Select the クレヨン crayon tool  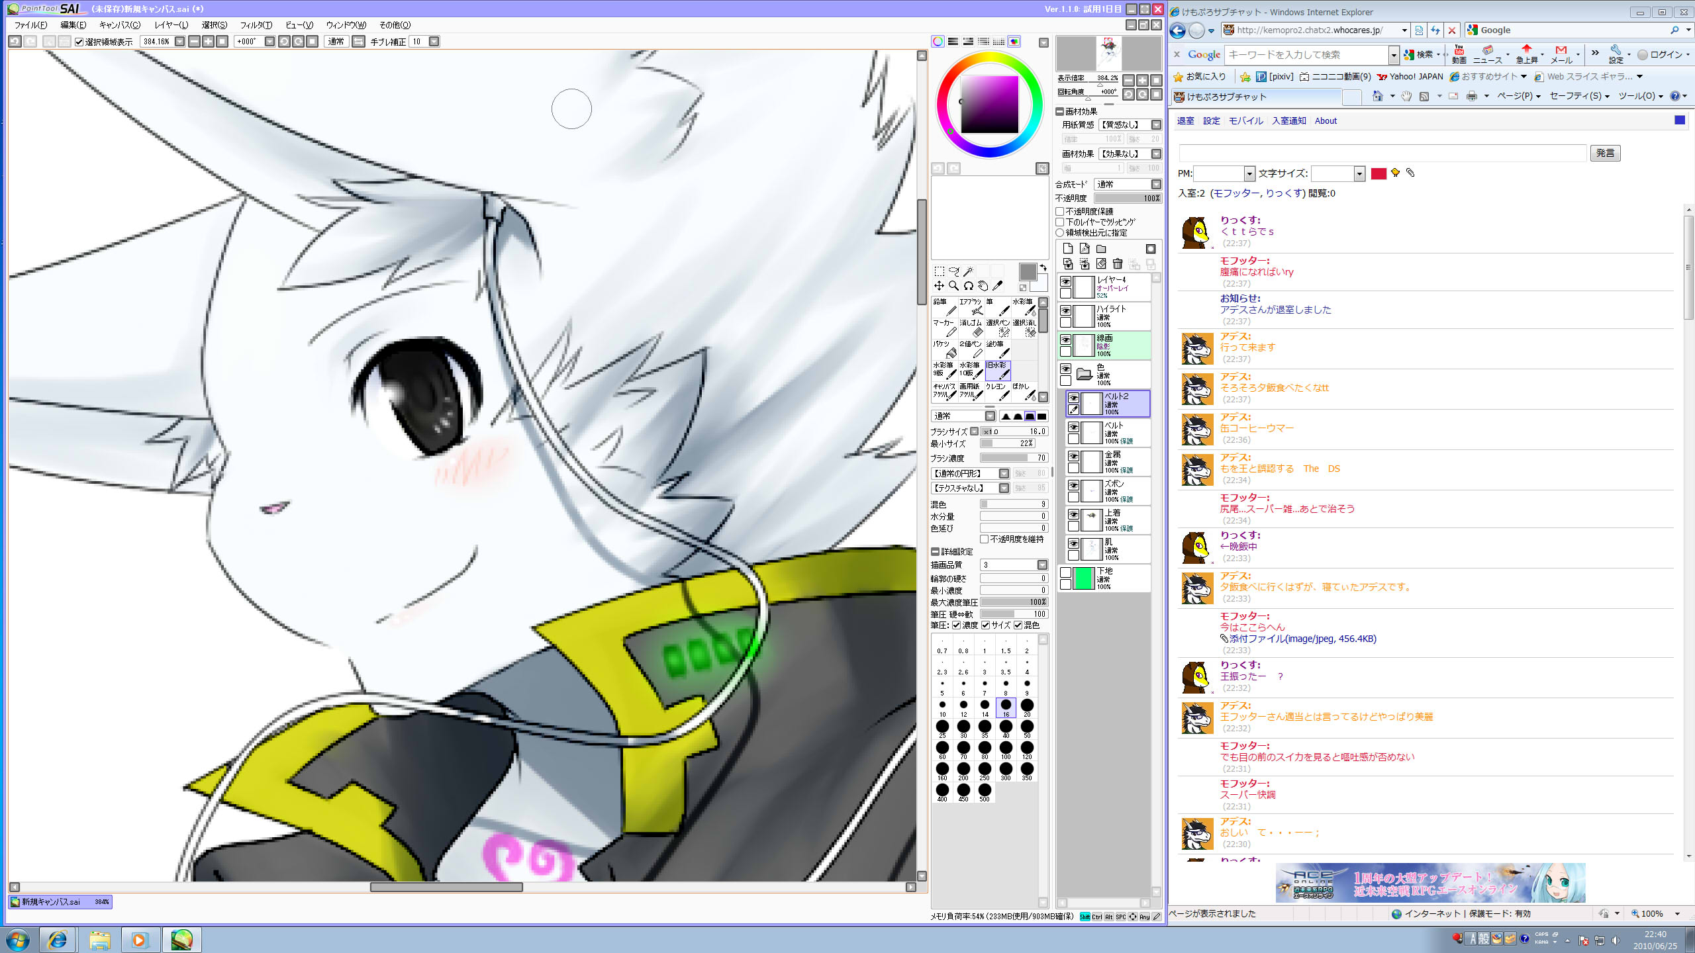tap(996, 392)
